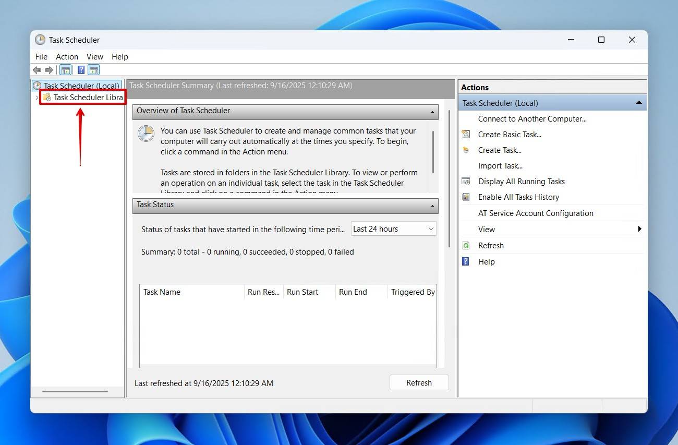This screenshot has width=678, height=445.
Task: Toggle the console tree pane icon
Action: (x=66, y=69)
